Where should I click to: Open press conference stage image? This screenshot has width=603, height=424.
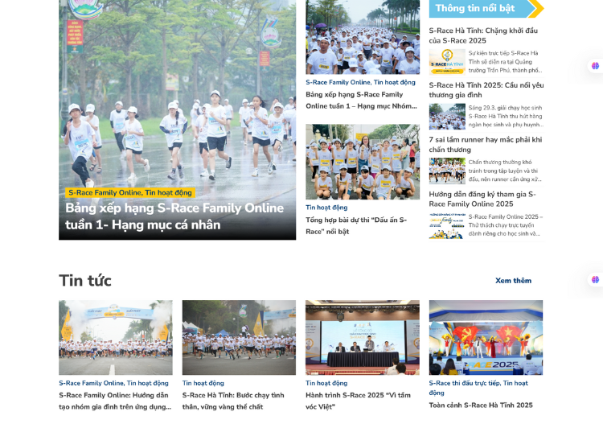pyautogui.click(x=363, y=337)
